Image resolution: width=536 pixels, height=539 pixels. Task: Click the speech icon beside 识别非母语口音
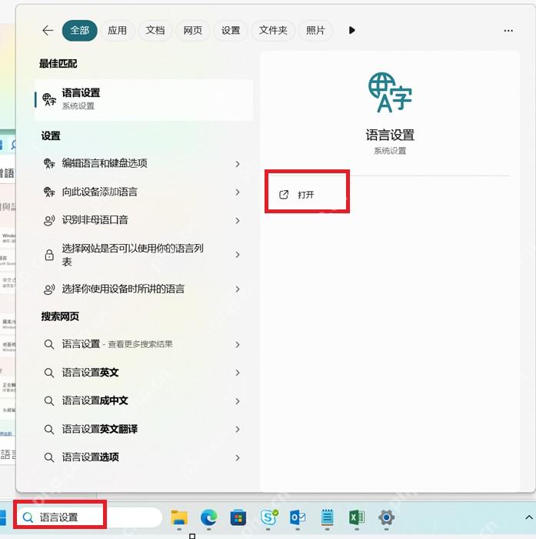[49, 220]
